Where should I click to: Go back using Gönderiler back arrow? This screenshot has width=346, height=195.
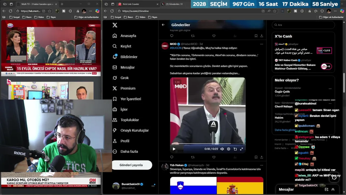(163, 25)
